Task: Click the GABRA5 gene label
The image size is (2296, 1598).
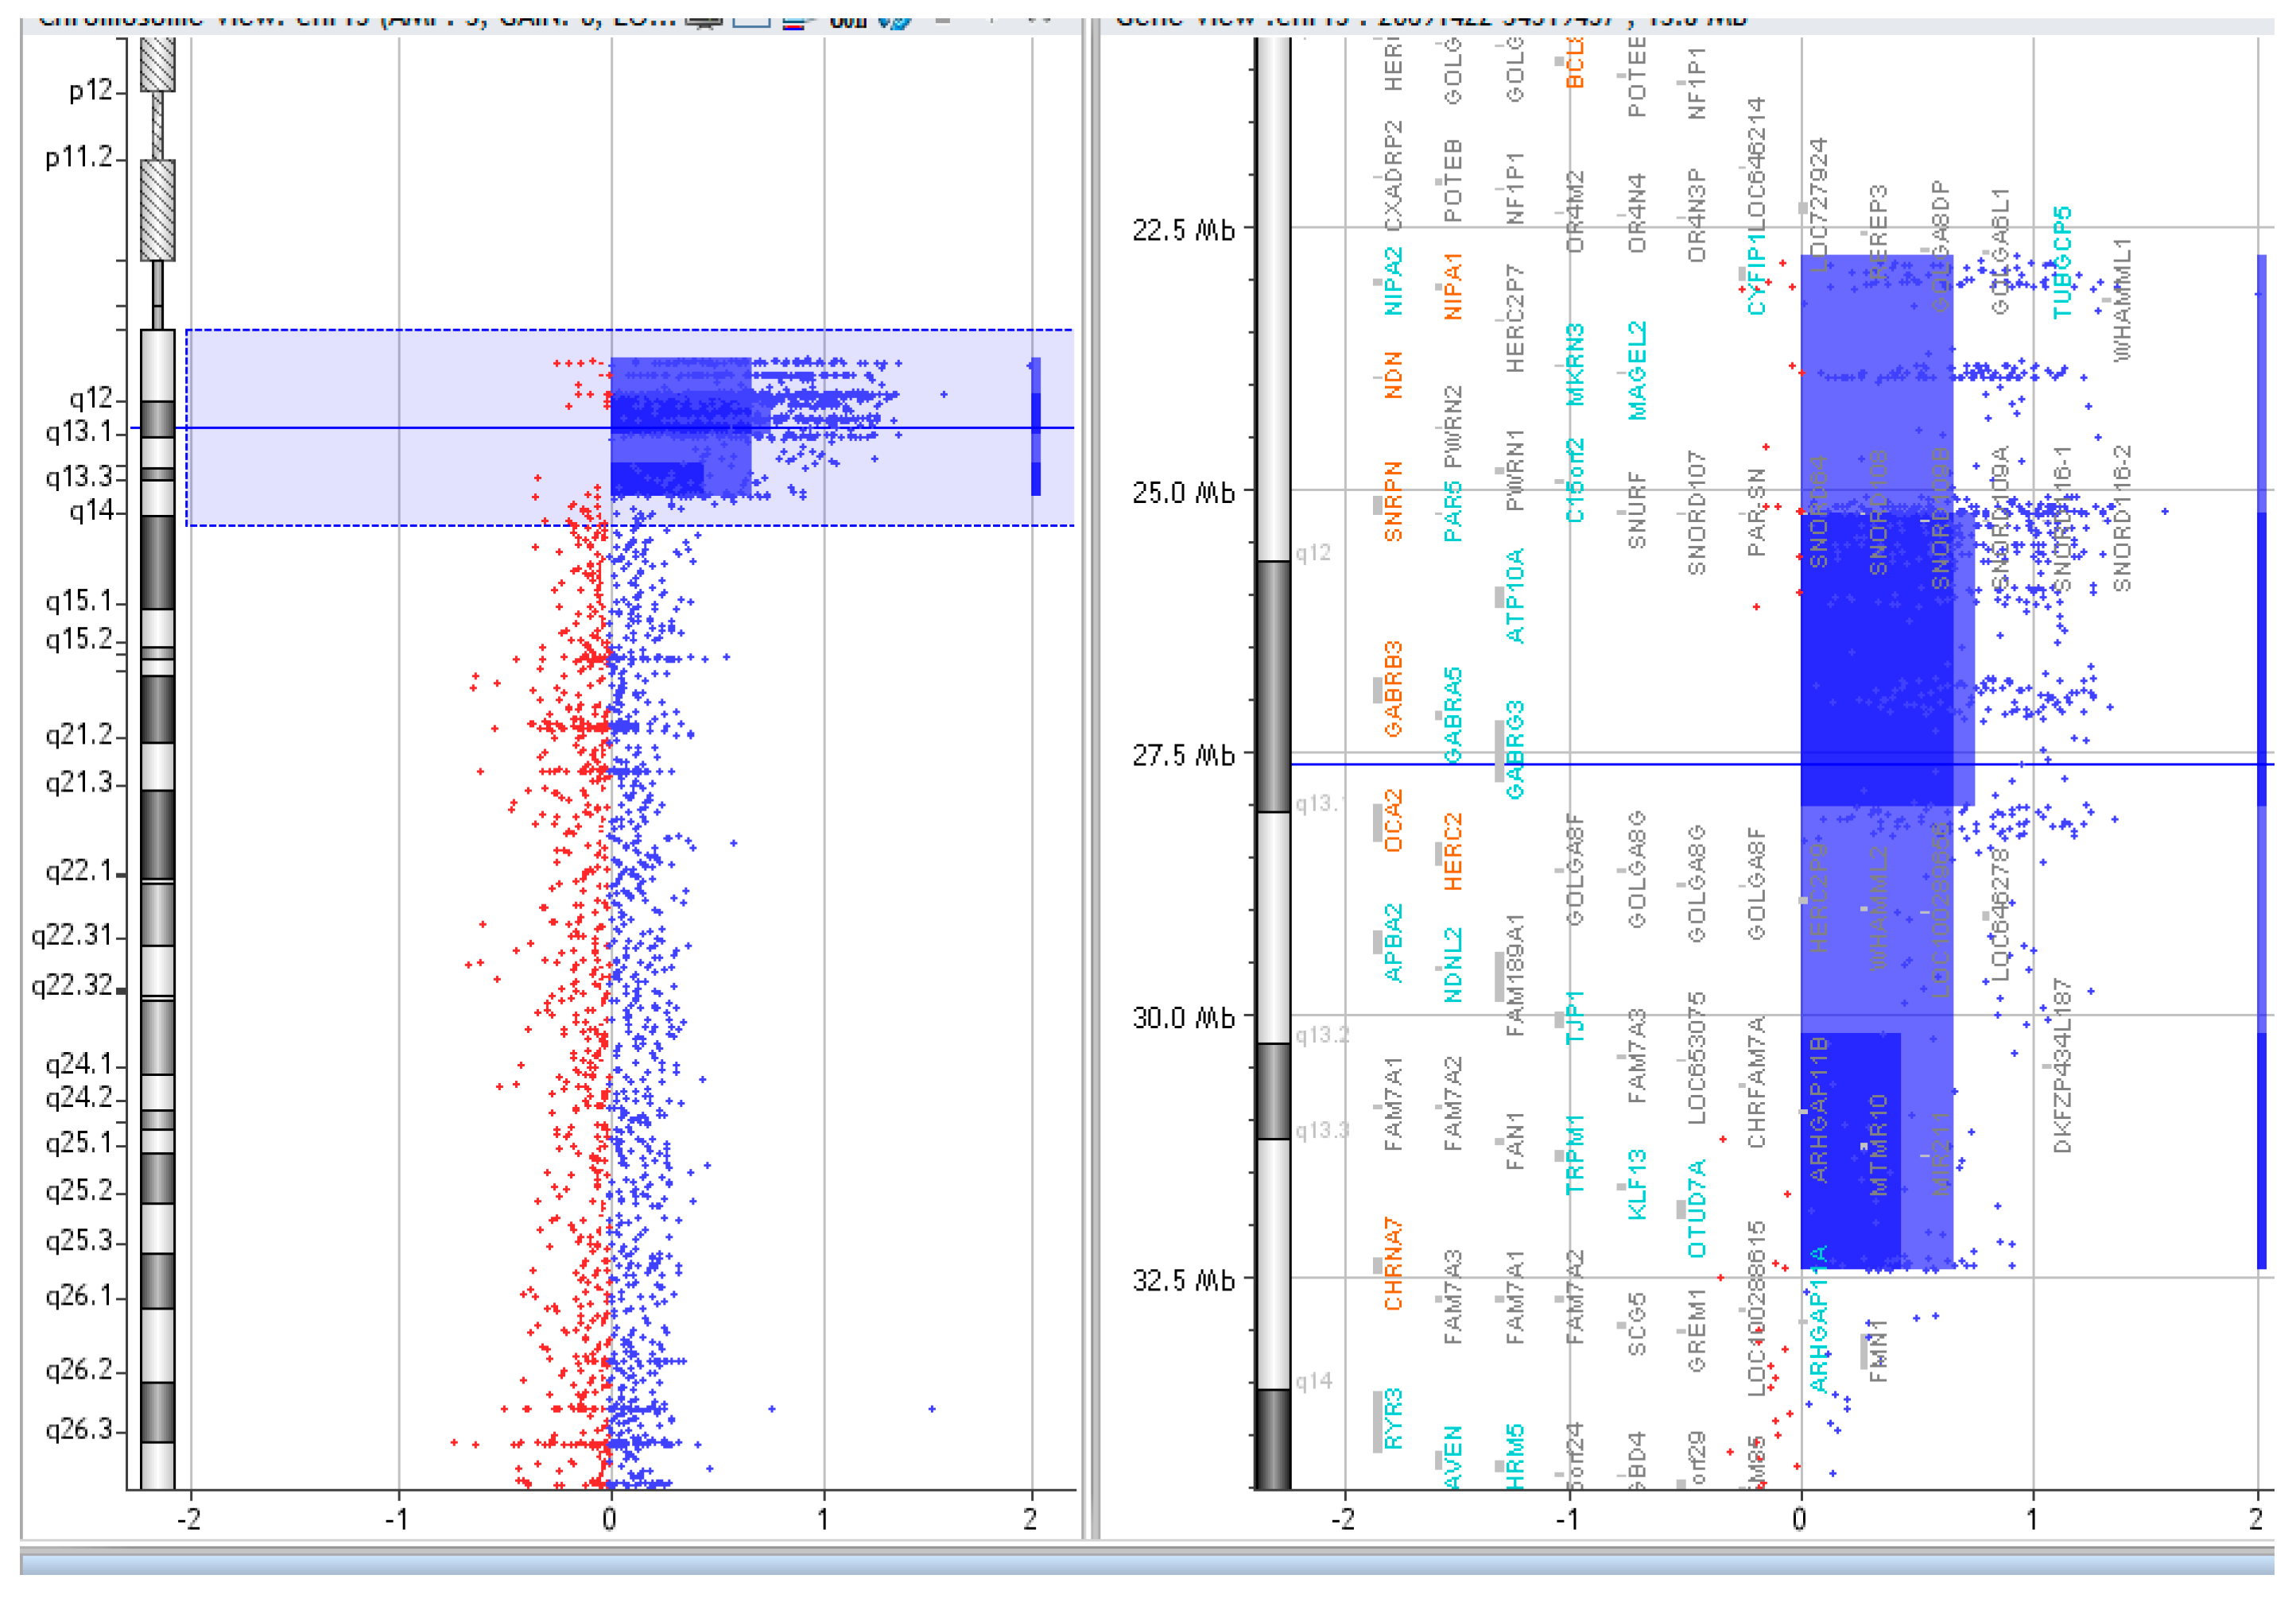Action: [1453, 715]
